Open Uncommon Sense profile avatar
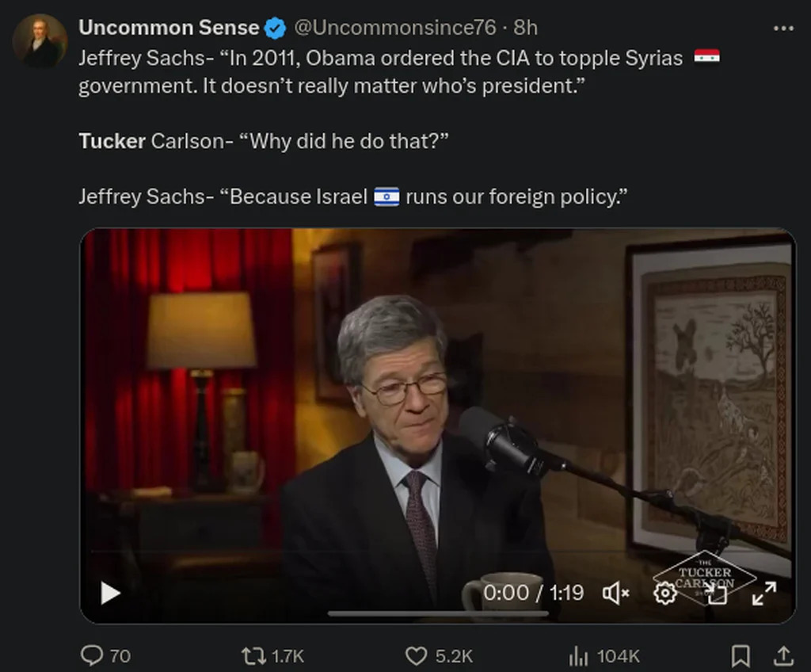The width and height of the screenshot is (811, 672). [40, 40]
